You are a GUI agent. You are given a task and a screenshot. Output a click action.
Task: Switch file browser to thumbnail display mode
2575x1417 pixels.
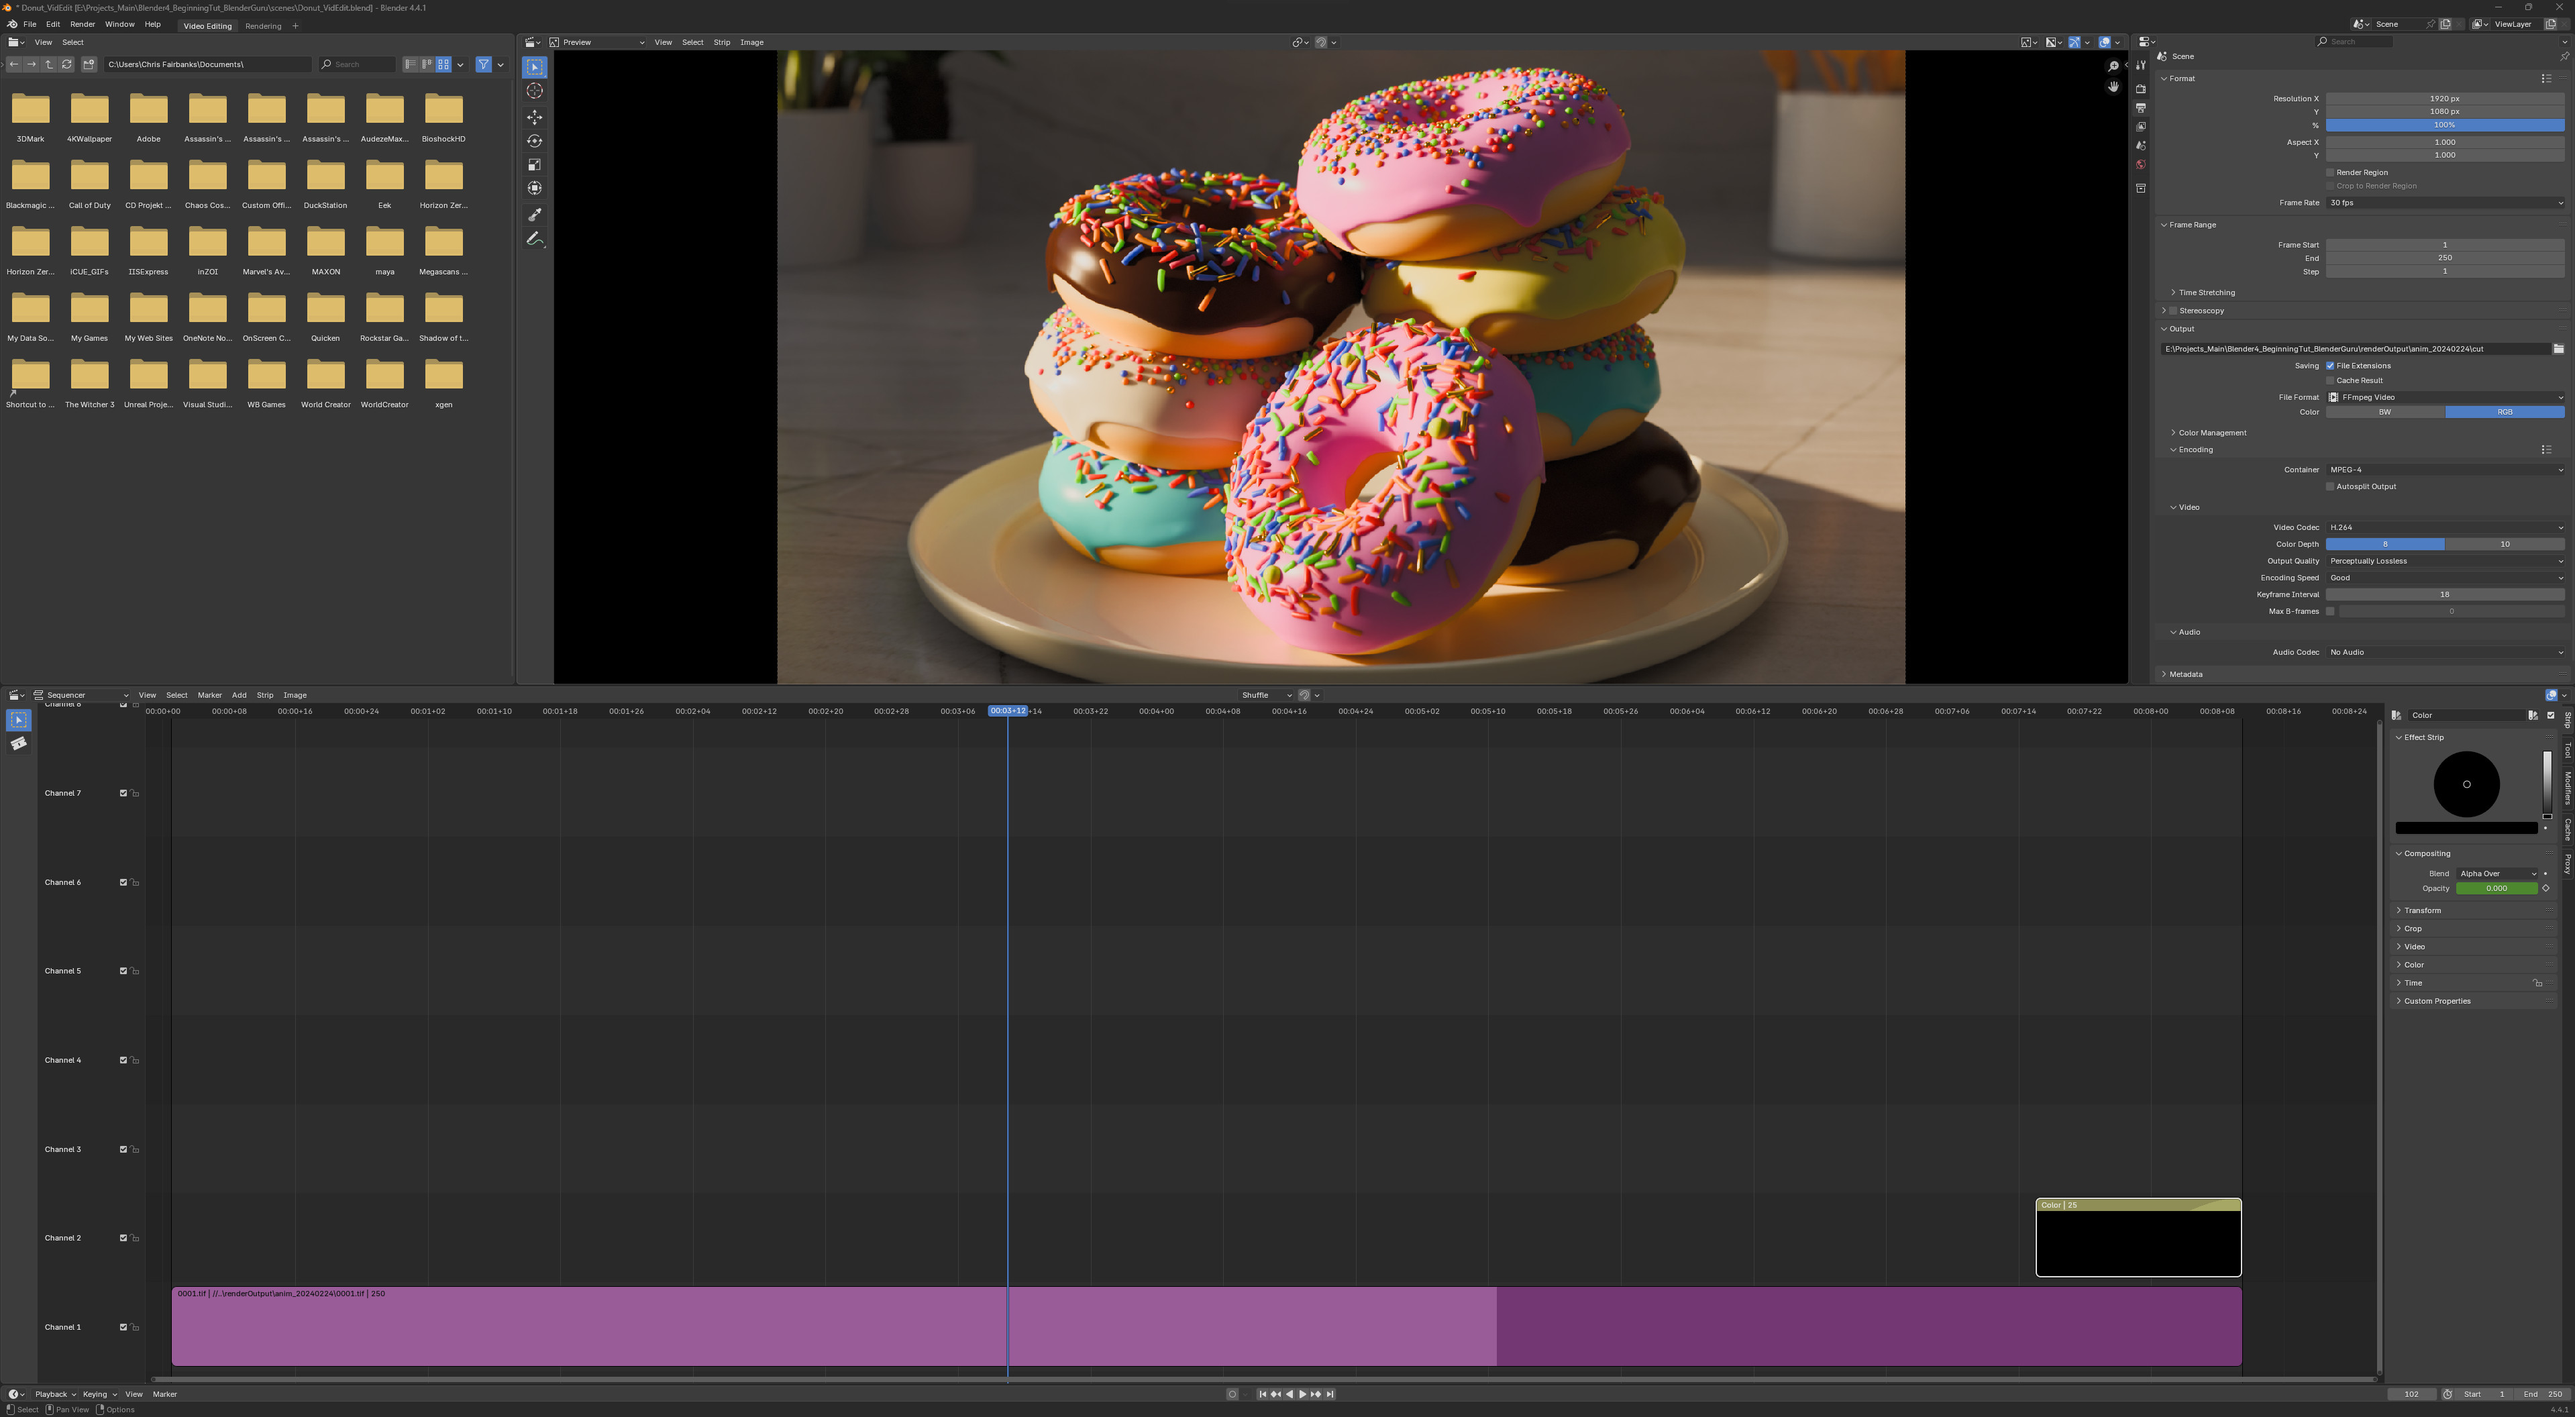tap(444, 64)
